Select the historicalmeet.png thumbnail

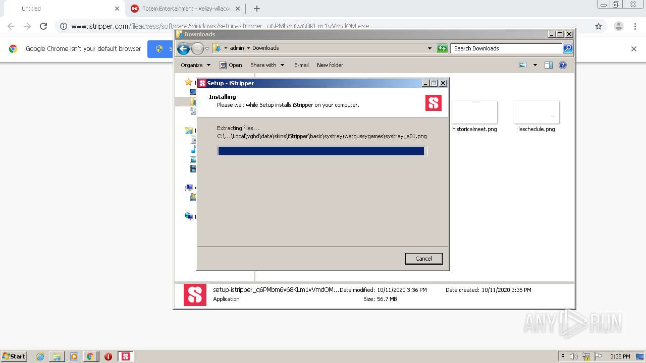coord(474,112)
